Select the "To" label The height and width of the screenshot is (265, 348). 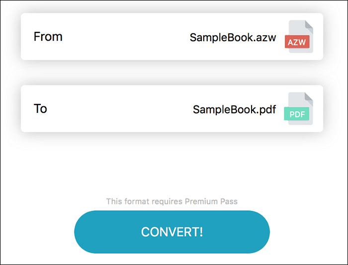point(40,109)
